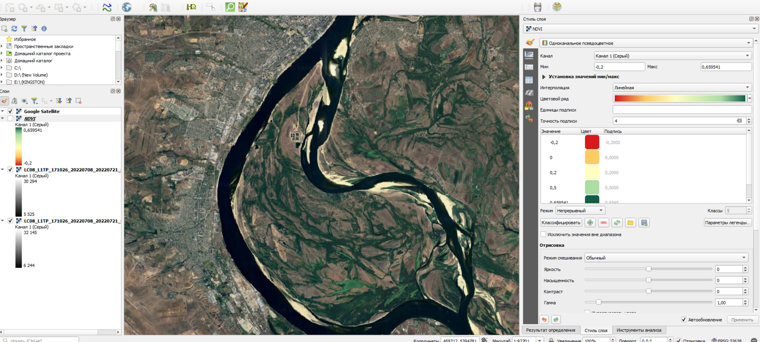Redo the style change
The width and height of the screenshot is (760, 342).
[x=556, y=319]
